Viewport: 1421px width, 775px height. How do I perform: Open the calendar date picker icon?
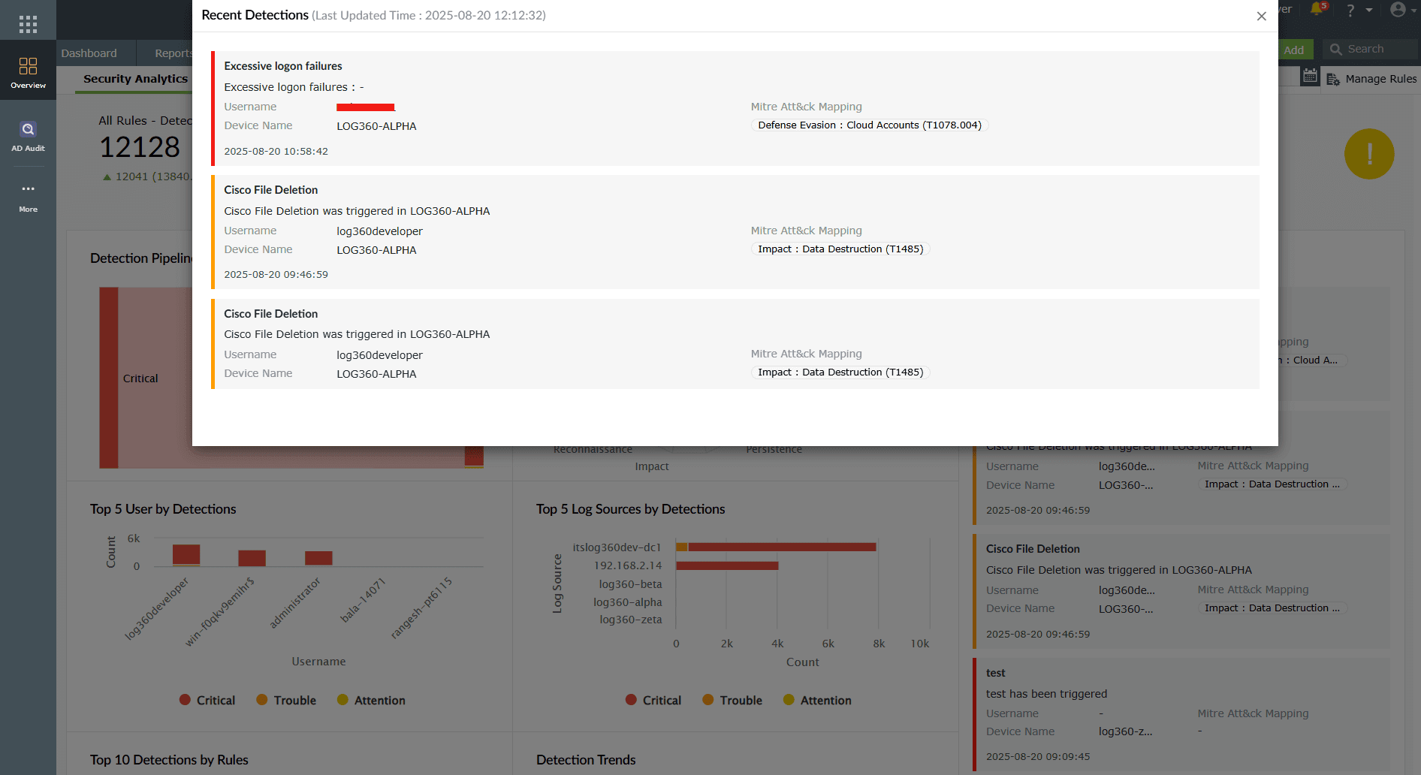1311,76
